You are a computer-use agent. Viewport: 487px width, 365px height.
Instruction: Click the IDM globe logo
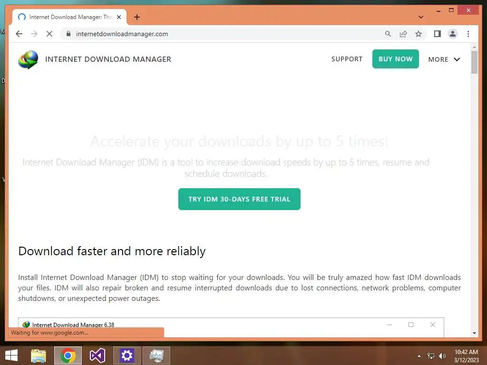[x=28, y=59]
